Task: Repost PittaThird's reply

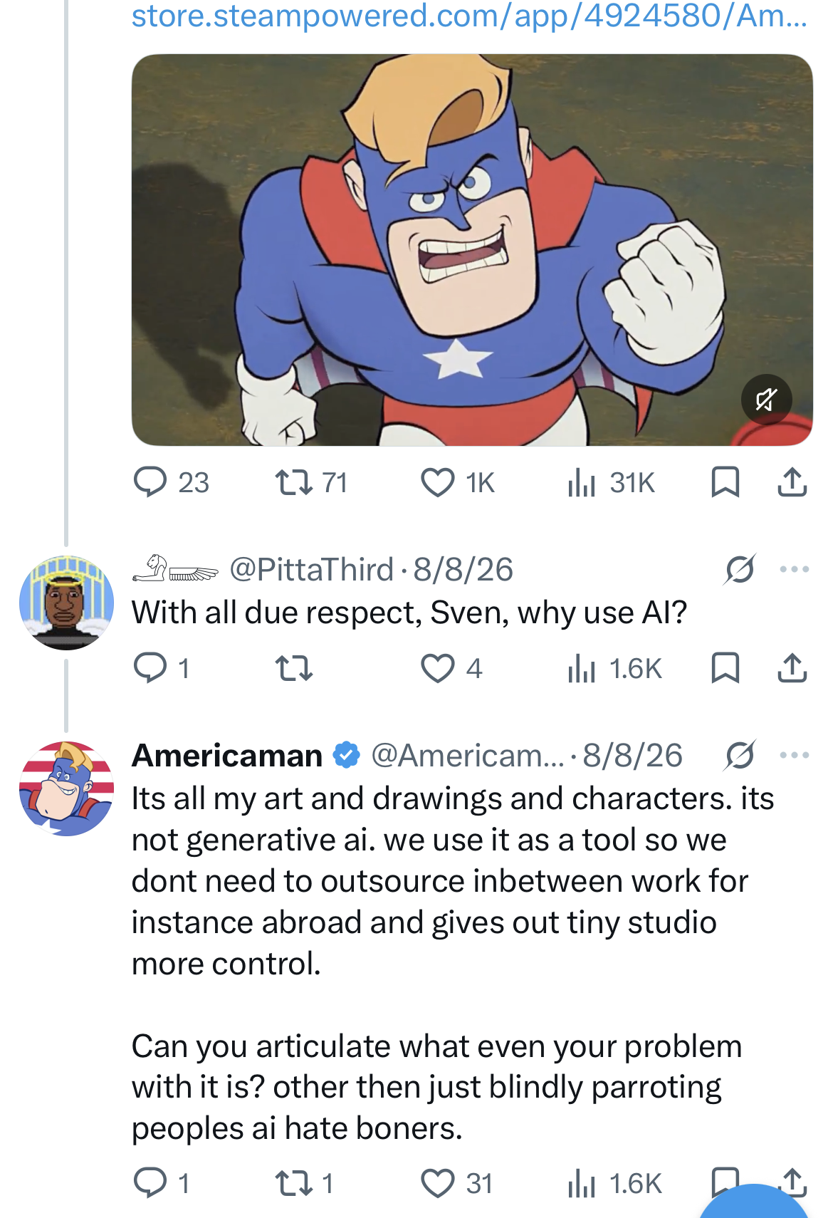Action: coord(294,668)
